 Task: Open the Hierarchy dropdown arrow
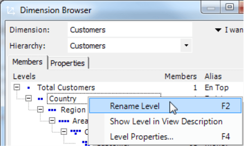click(x=186, y=46)
